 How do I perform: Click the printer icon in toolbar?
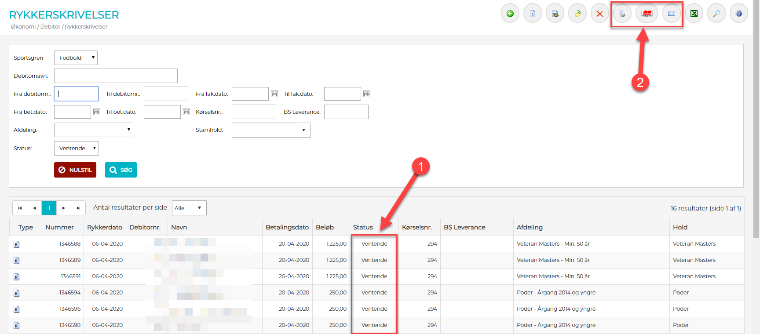pos(622,14)
